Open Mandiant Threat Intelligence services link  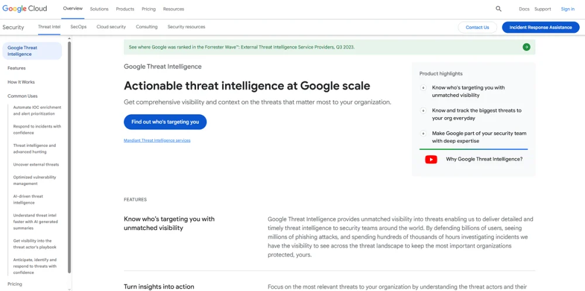point(157,141)
